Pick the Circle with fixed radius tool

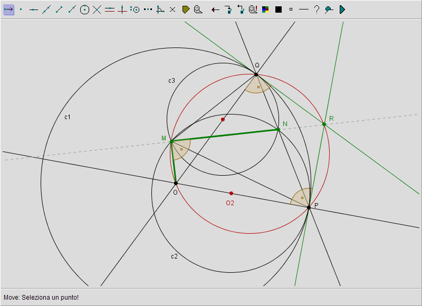pos(135,9)
